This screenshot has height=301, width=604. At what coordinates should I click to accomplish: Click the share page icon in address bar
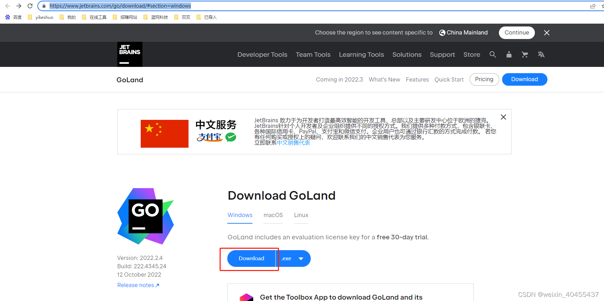pyautogui.click(x=593, y=6)
